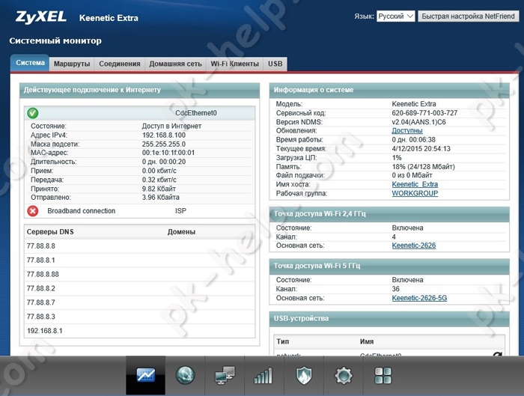Click the transmit rate 0.32 кбит/с
Viewport: 524px width, 396px height.
point(159,180)
